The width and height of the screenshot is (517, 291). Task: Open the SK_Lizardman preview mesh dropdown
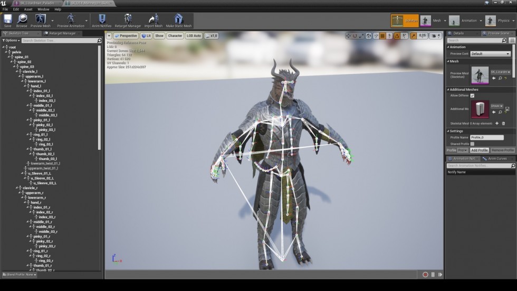point(500,72)
